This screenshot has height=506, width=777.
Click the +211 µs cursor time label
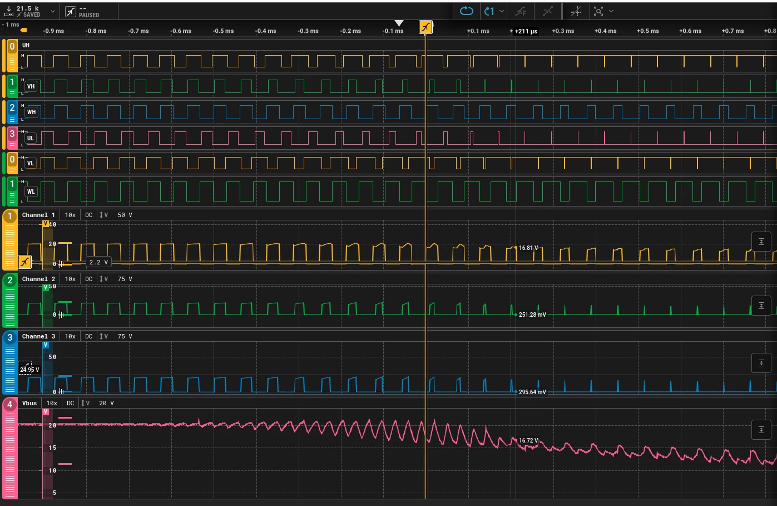click(x=526, y=31)
